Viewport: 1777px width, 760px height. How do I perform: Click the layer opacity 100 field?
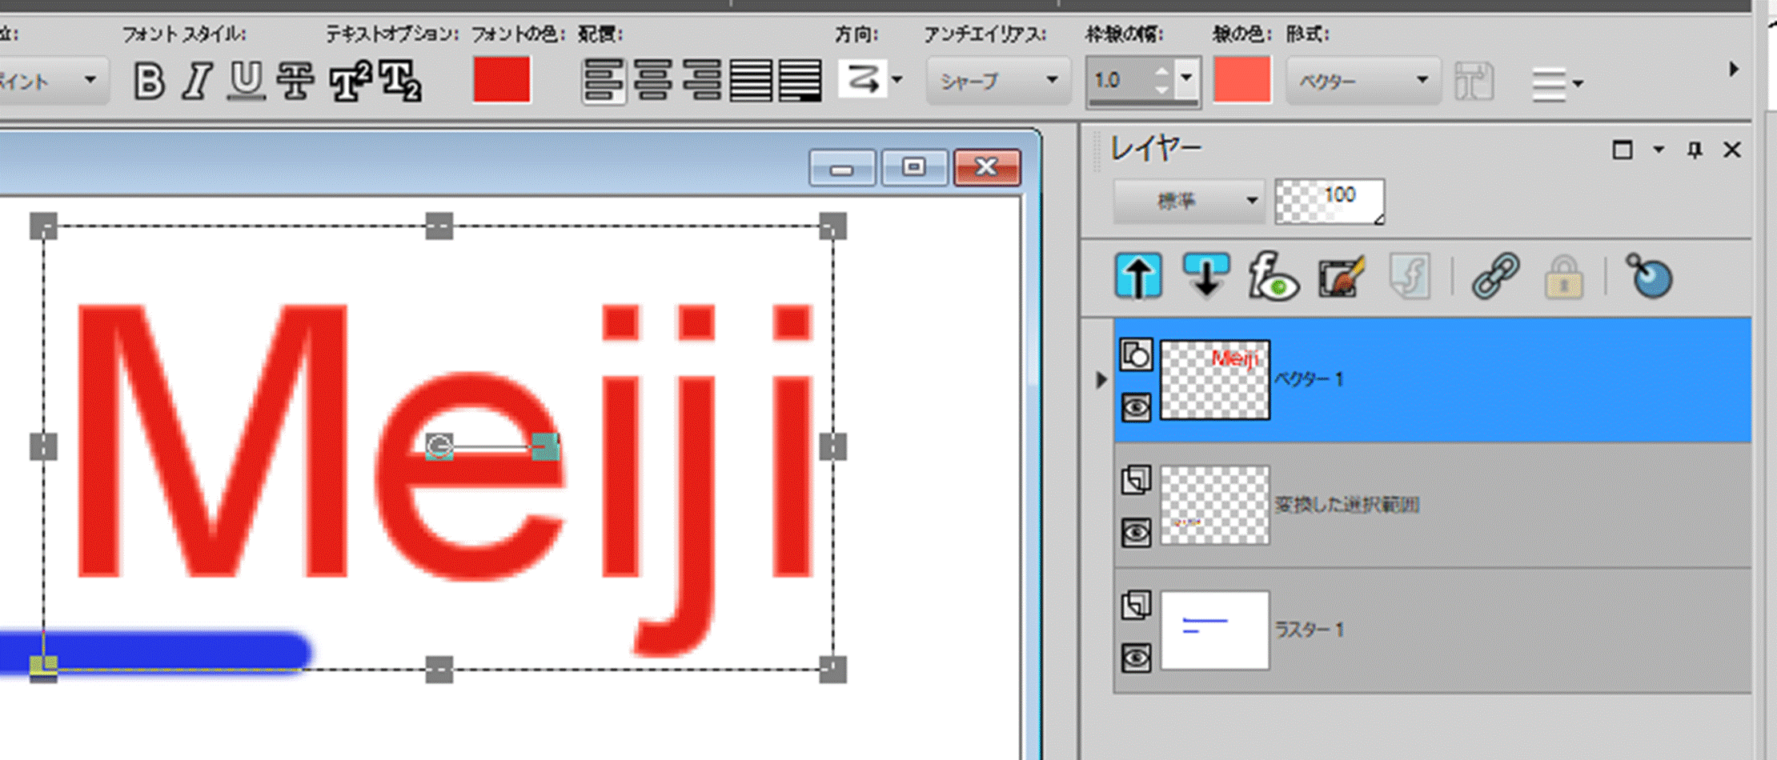1330,201
